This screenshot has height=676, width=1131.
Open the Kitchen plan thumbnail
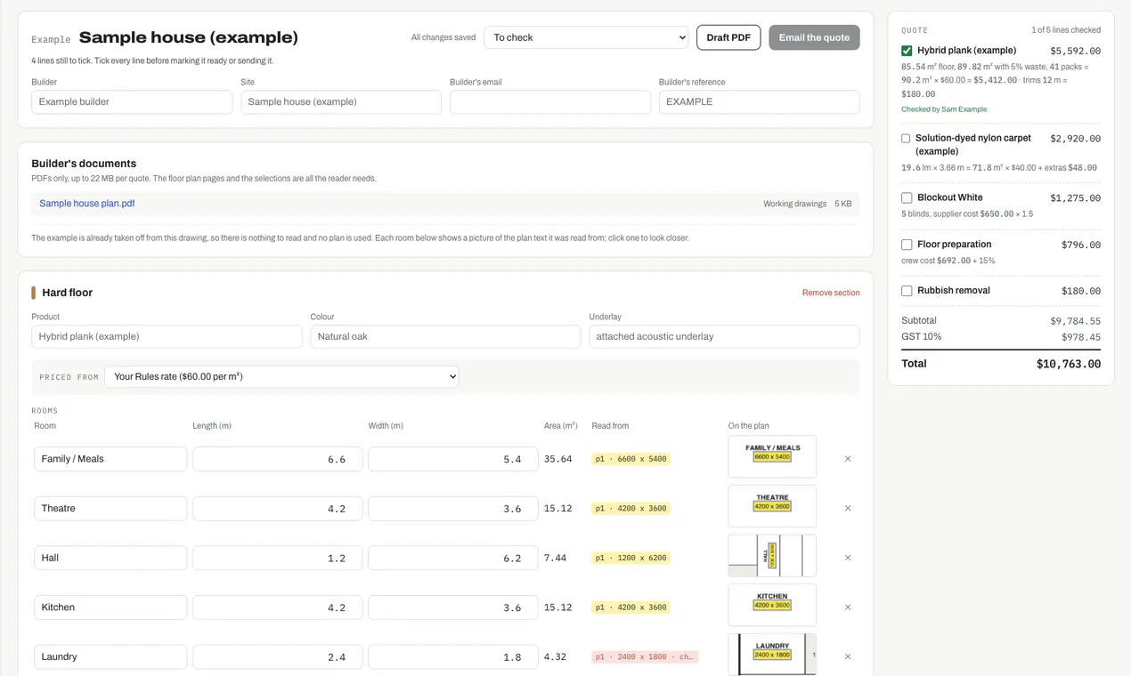772,605
